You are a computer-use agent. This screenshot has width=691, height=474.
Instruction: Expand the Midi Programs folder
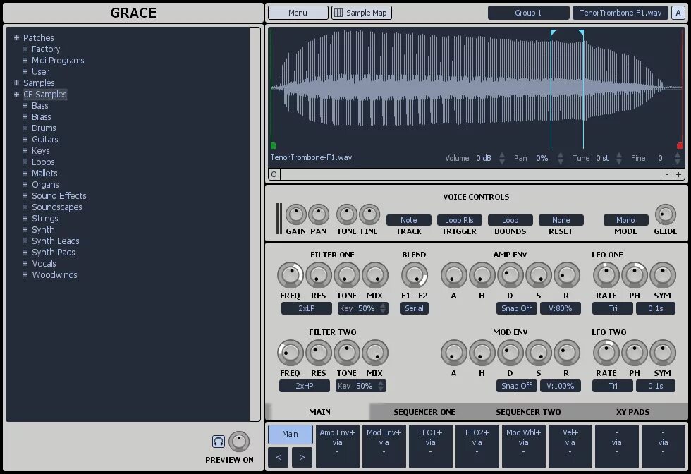pos(25,61)
